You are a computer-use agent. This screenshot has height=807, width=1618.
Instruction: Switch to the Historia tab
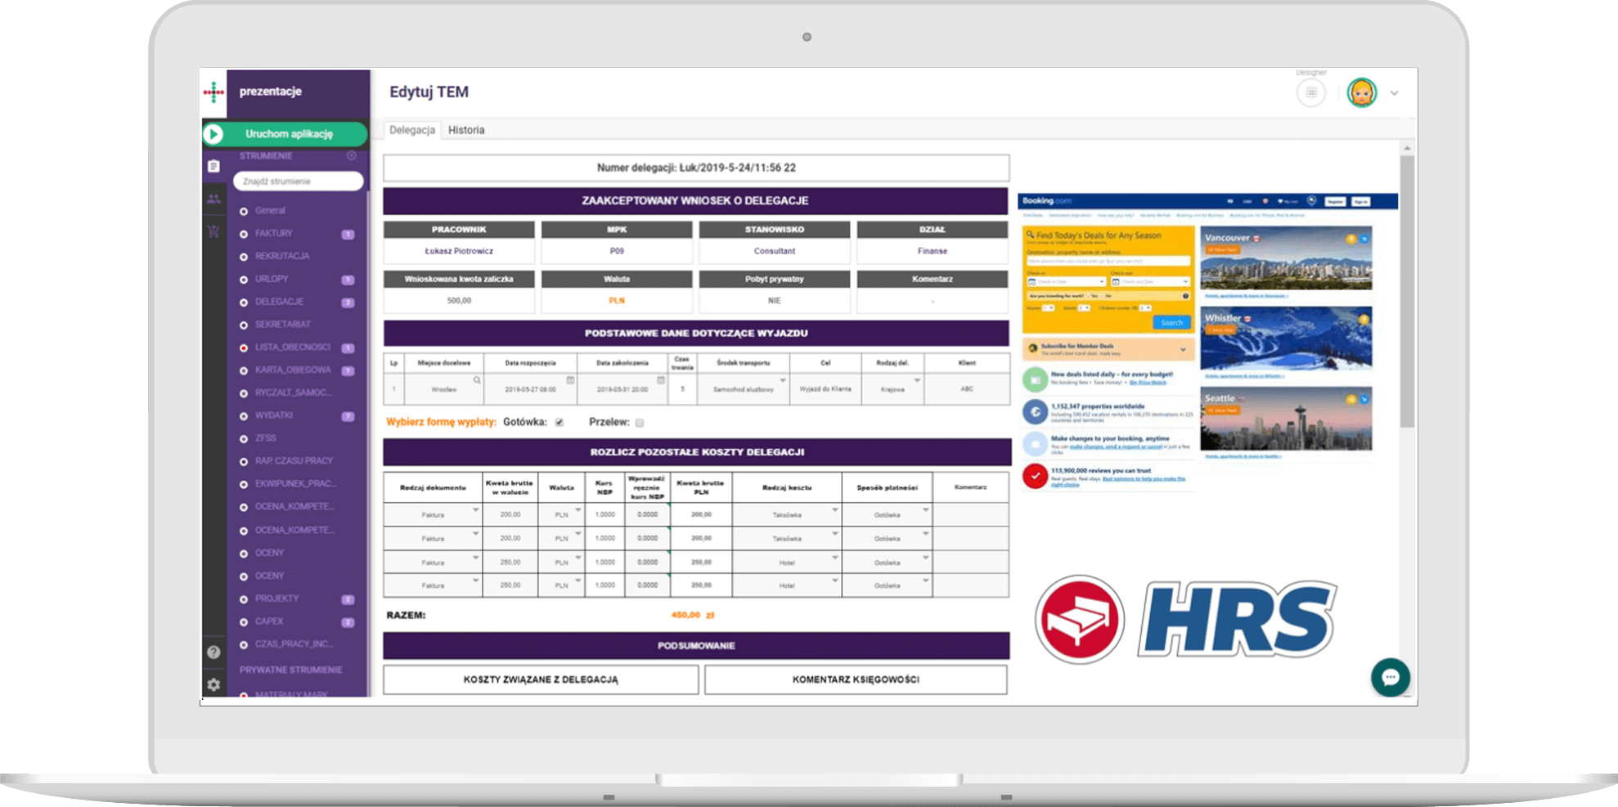[466, 130]
